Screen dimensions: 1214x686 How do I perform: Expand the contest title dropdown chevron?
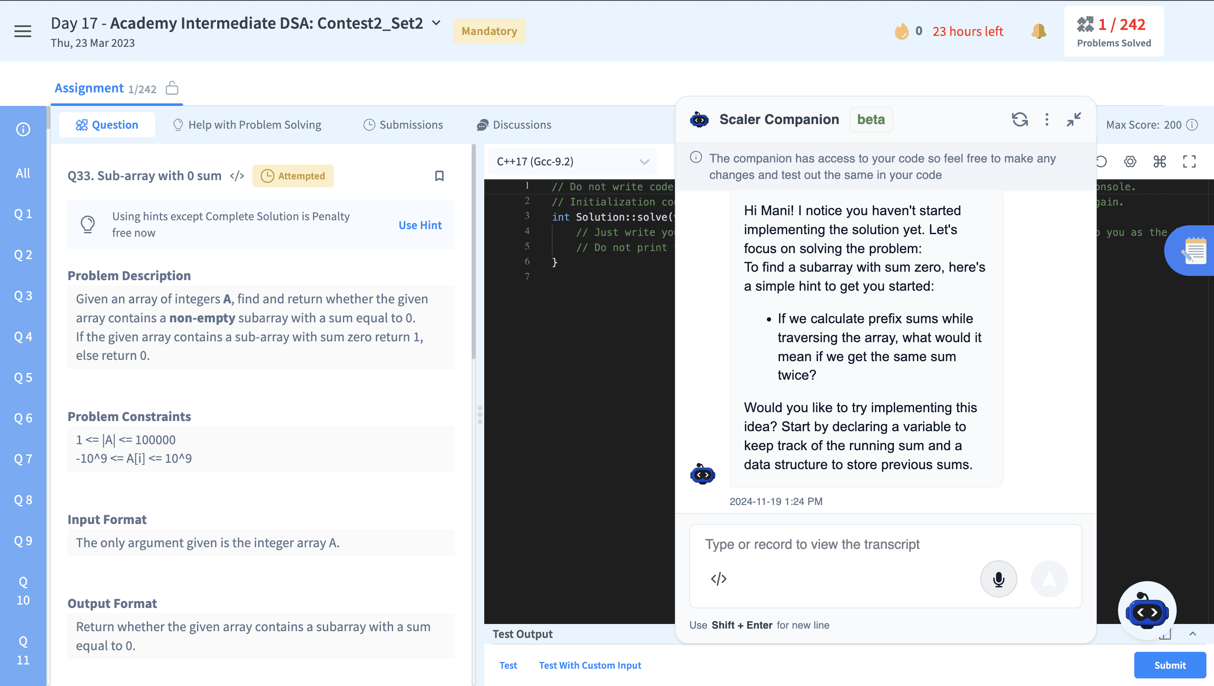click(x=437, y=23)
